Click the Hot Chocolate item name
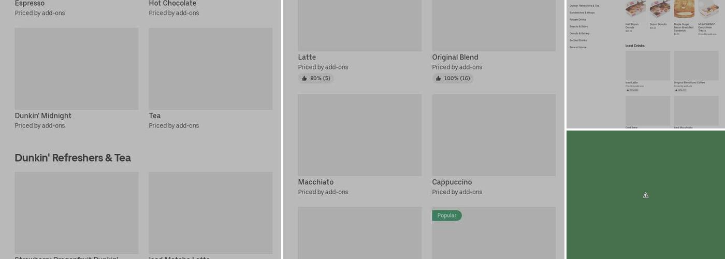 click(172, 4)
